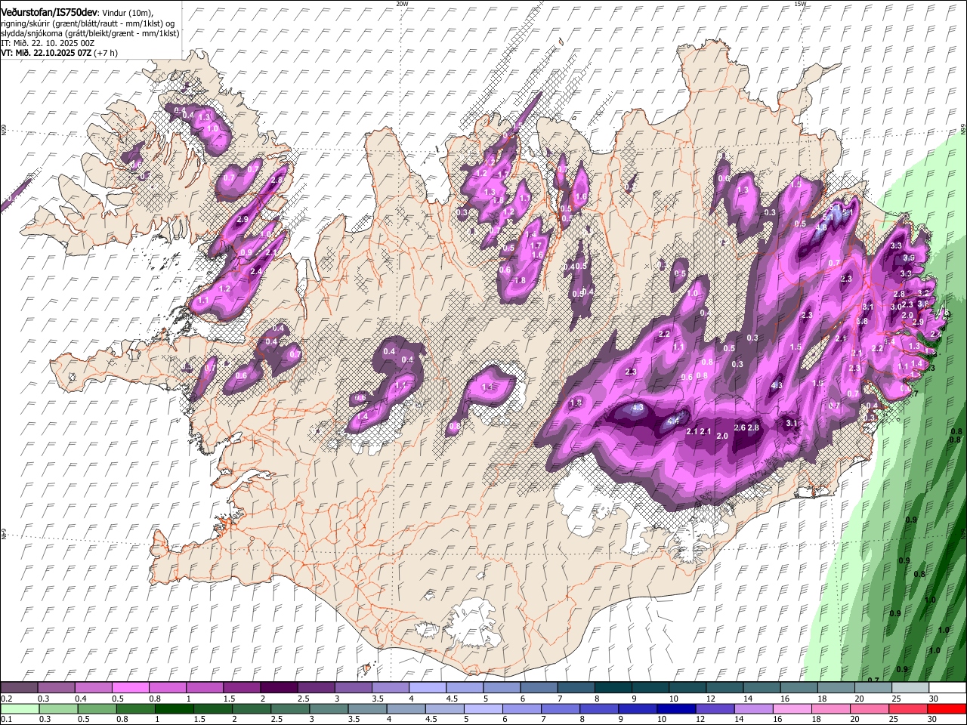The image size is (967, 725).
Task: Select grey-blue rain swatch between 3.5 and 4
Action: tap(367, 708)
